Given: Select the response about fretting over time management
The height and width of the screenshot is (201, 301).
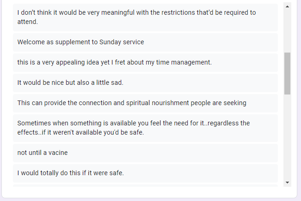Looking at the screenshot, I should [145, 63].
